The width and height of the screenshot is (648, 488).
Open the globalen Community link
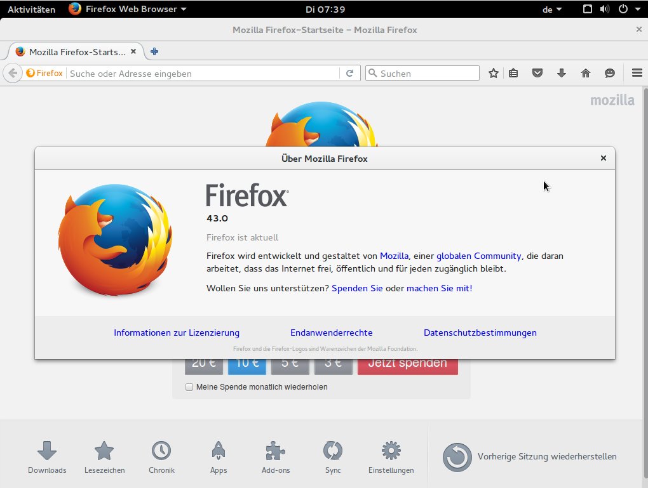(x=478, y=256)
